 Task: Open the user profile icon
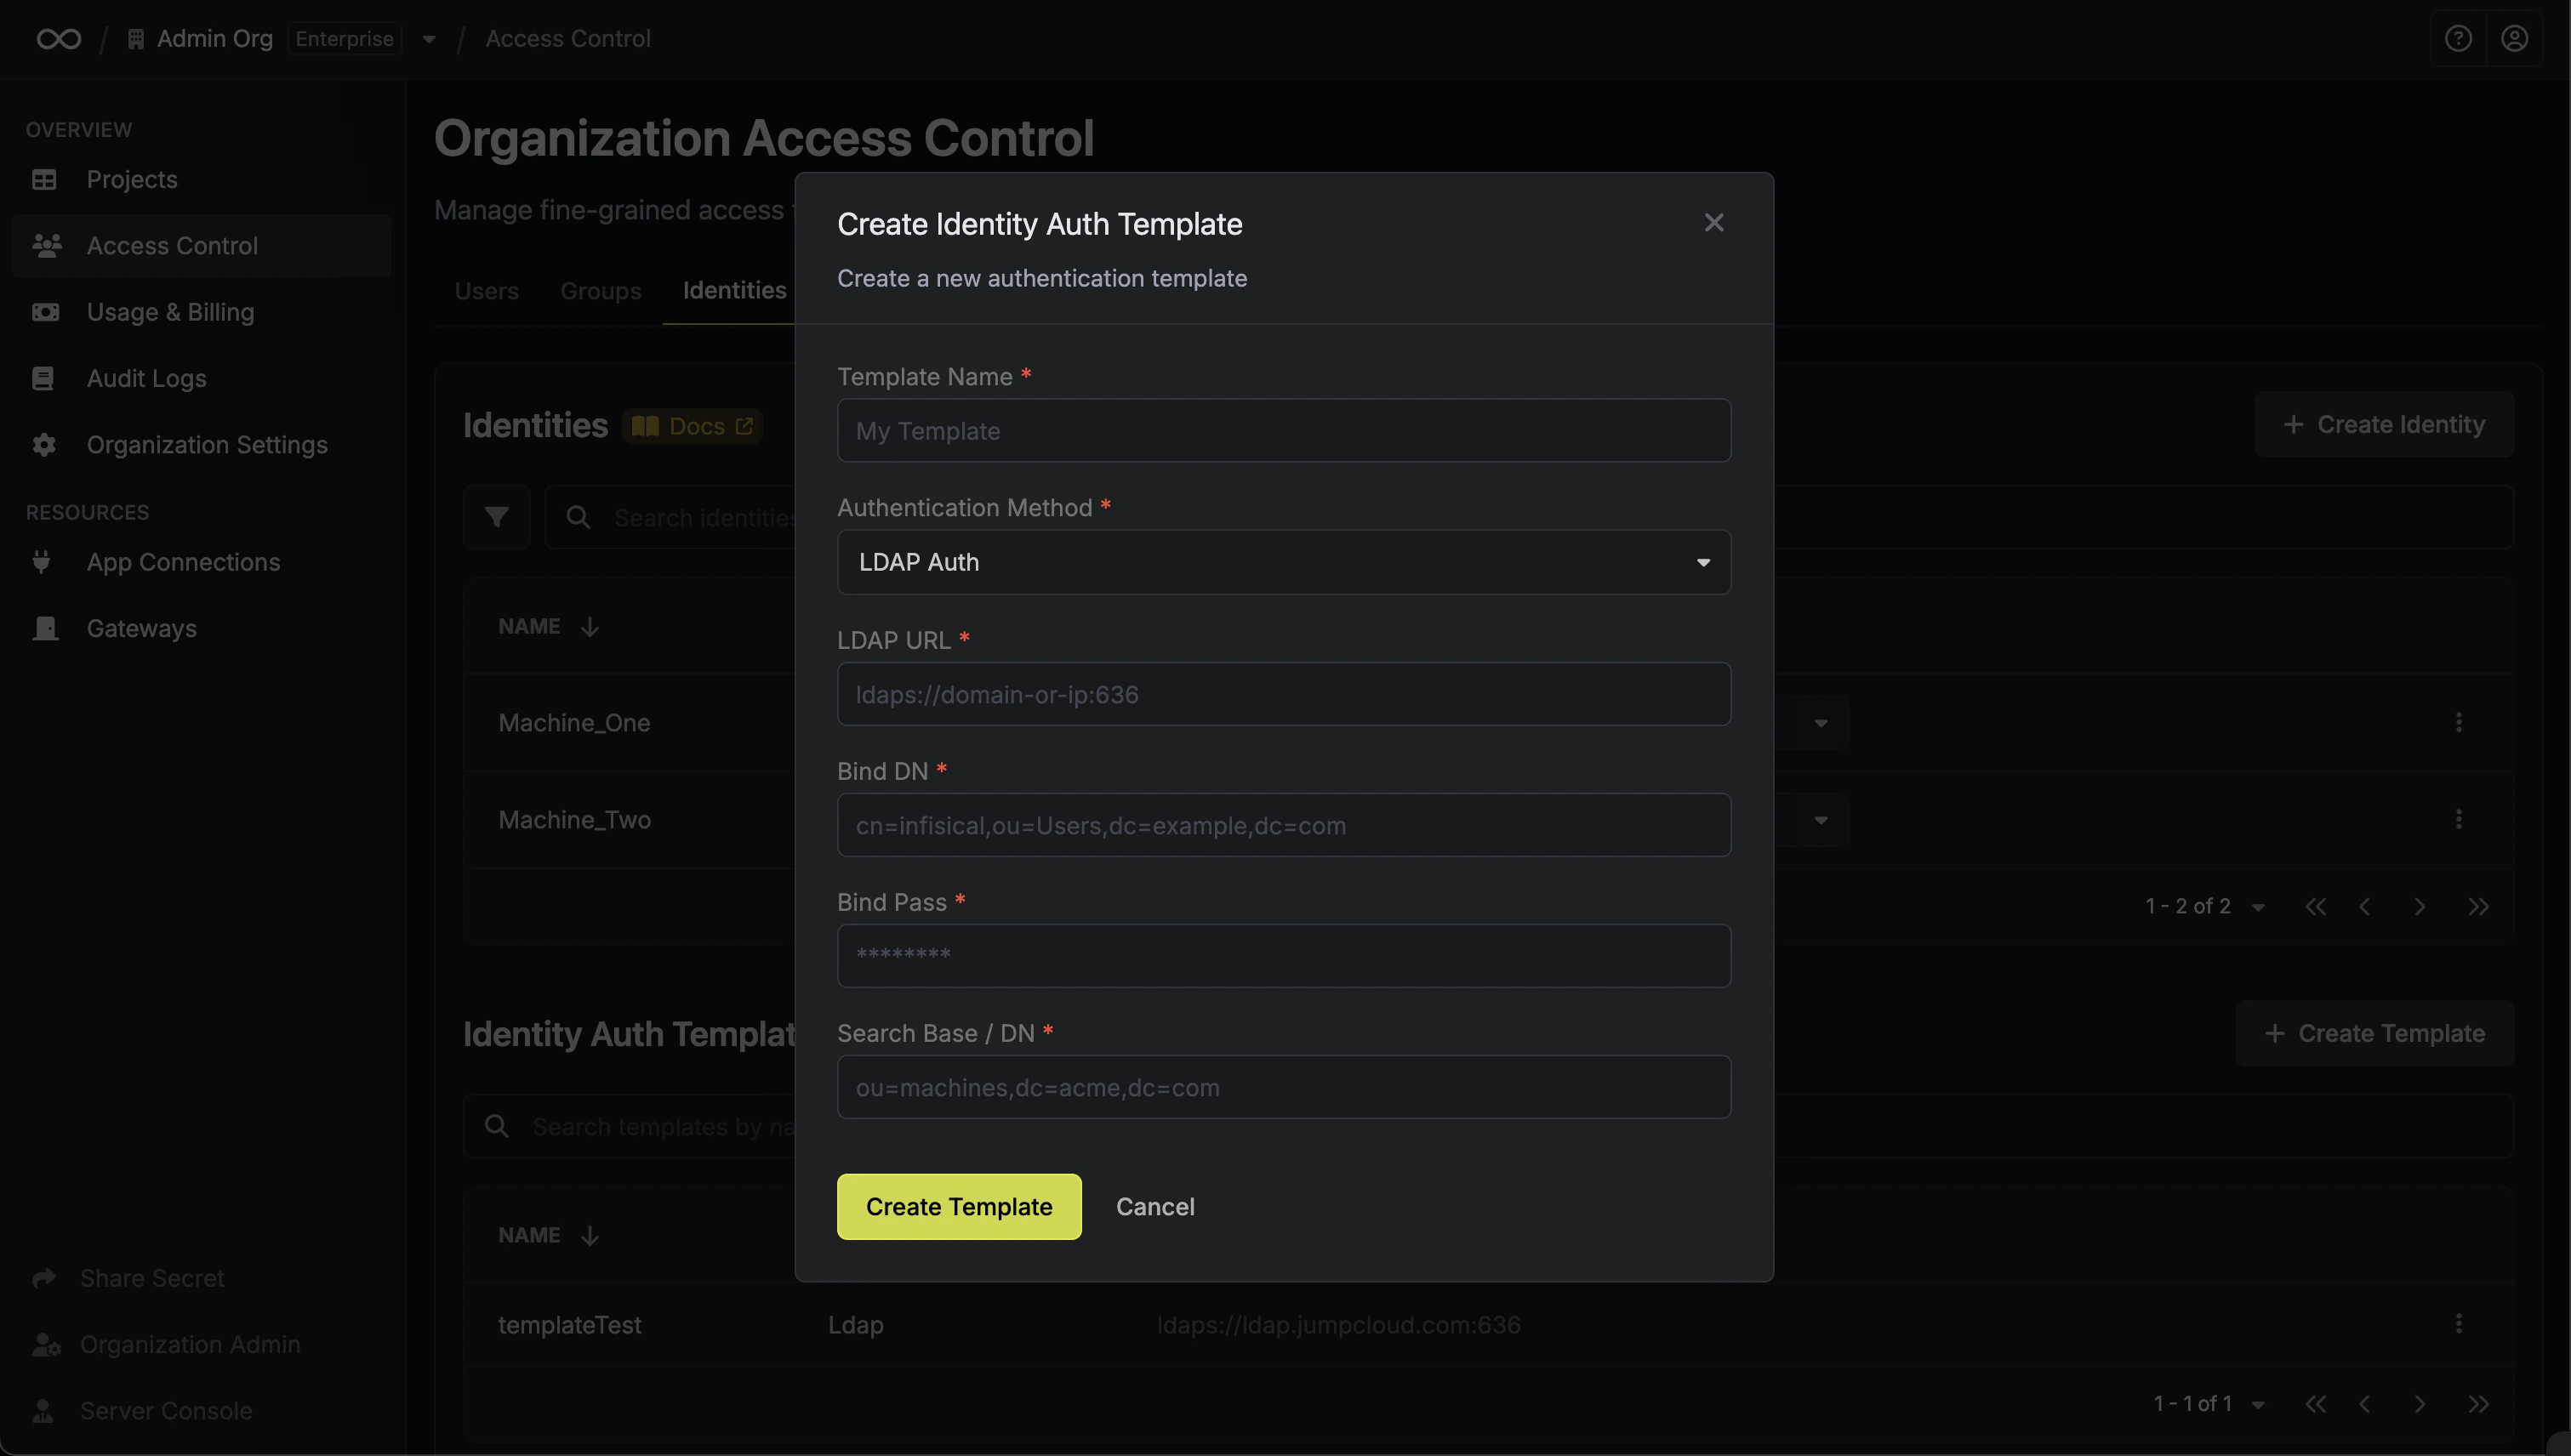click(x=2514, y=39)
